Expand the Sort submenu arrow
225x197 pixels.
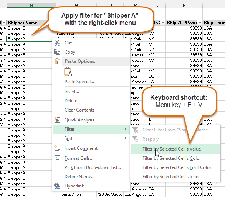(x=126, y=138)
